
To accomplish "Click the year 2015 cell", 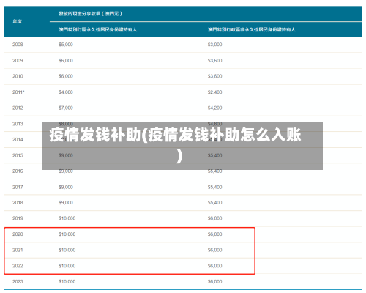I will 18,155.
